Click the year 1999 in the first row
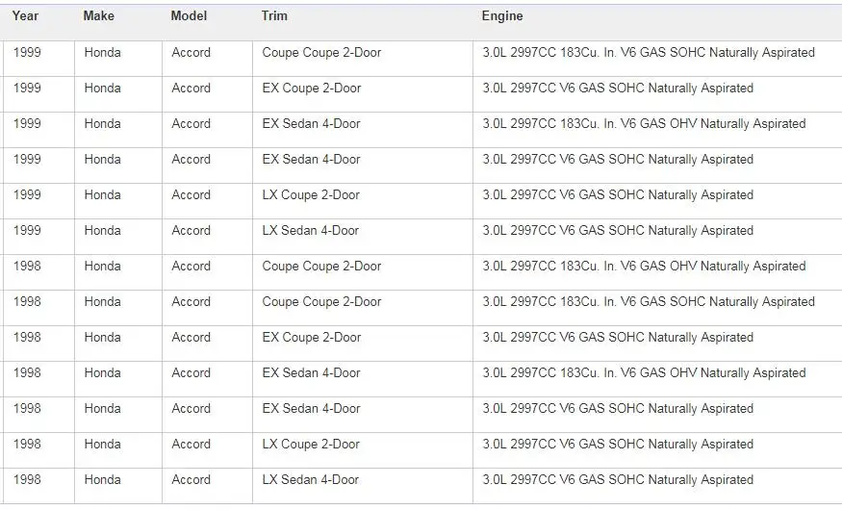This screenshot has width=842, height=510. [x=27, y=53]
